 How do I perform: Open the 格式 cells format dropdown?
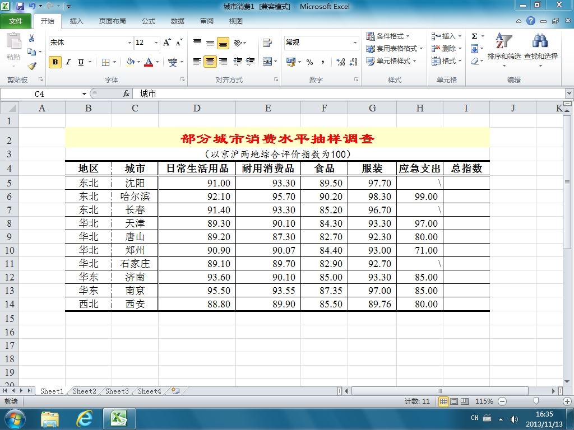point(460,61)
